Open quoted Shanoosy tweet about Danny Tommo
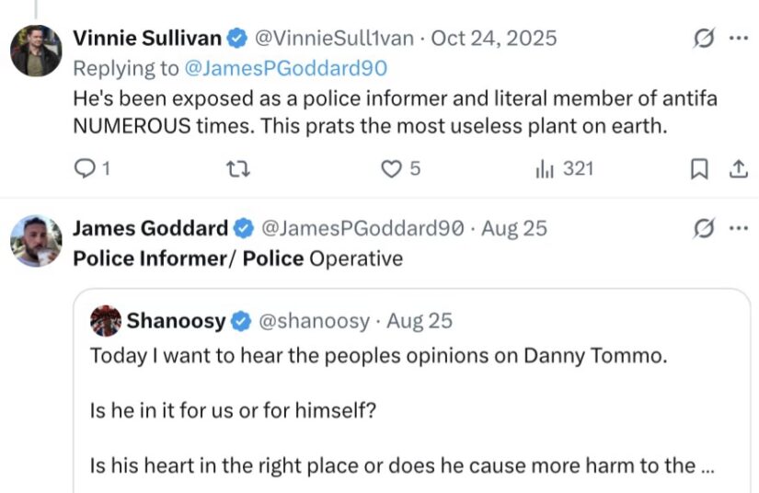 click(x=412, y=391)
